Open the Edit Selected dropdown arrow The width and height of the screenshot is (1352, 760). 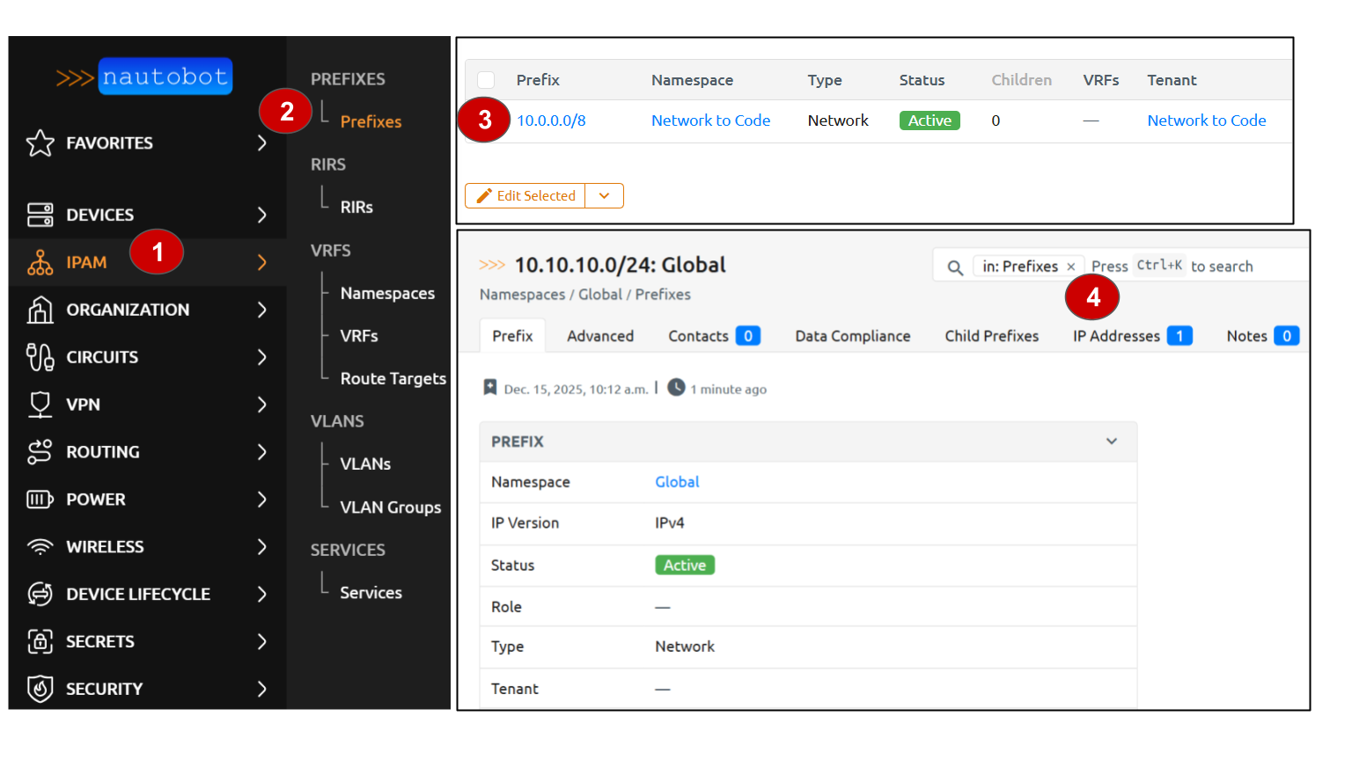pos(604,196)
